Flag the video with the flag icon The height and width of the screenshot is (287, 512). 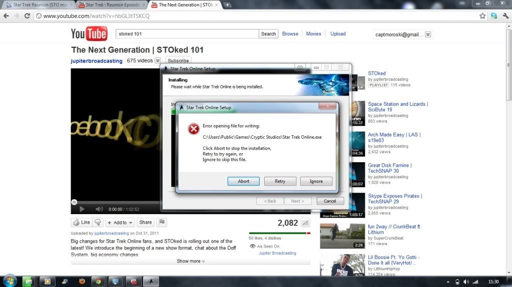coord(162,223)
